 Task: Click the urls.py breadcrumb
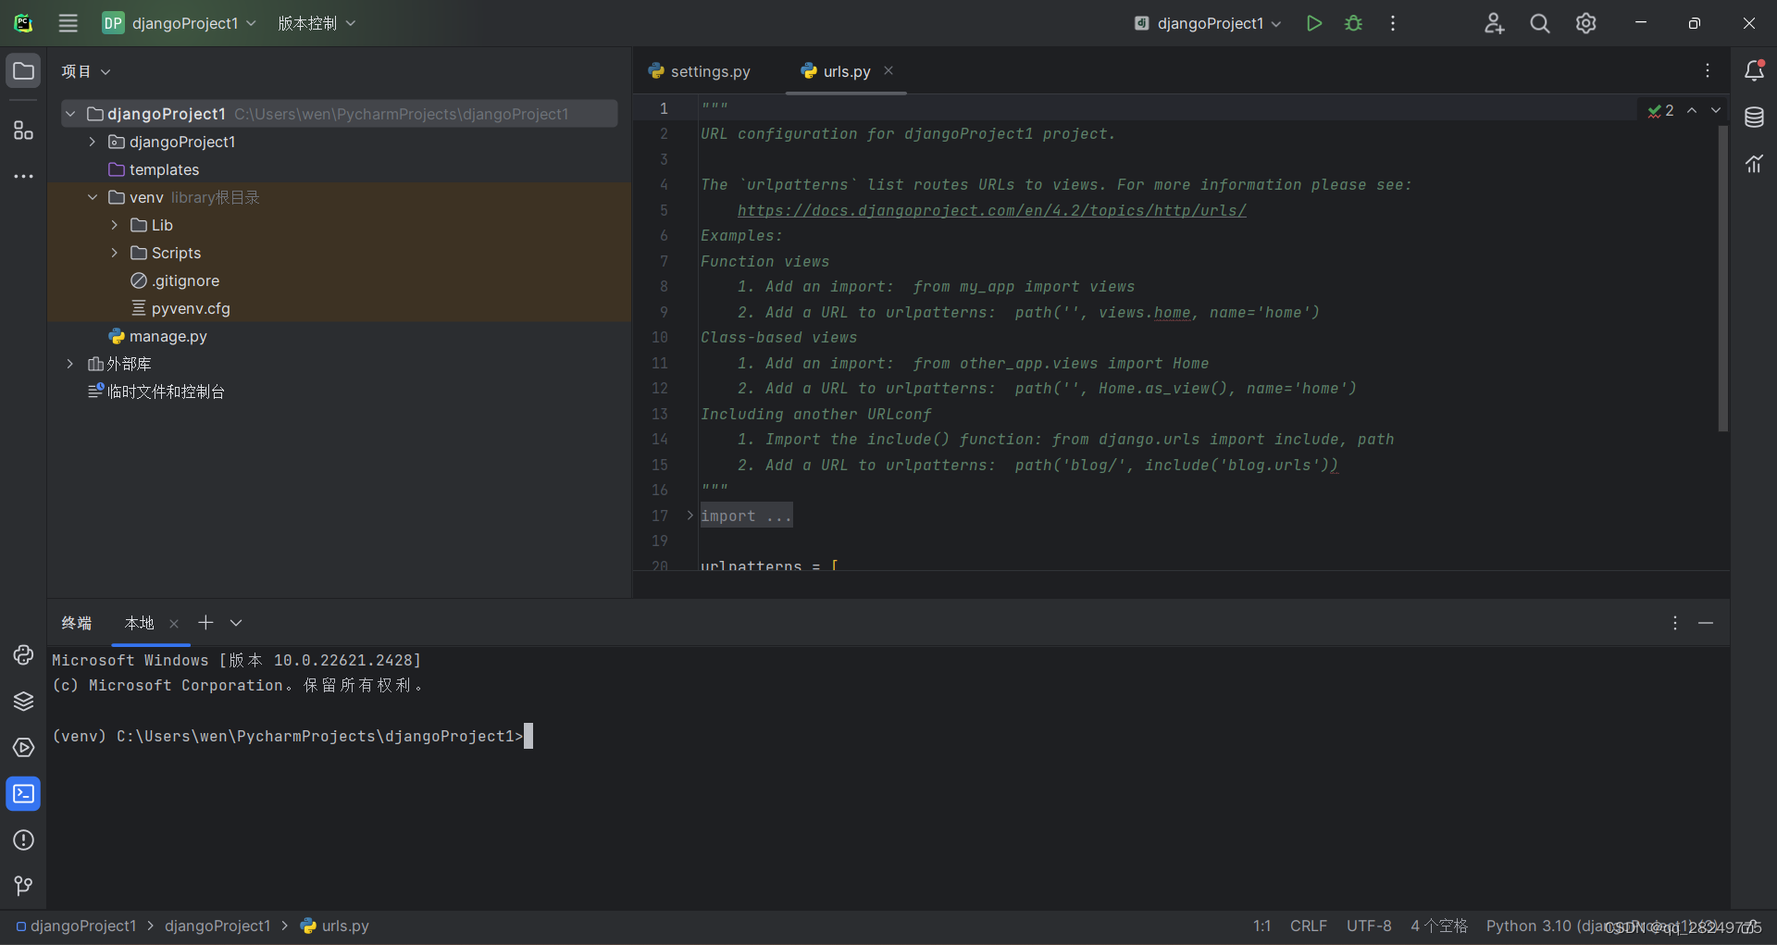pyautogui.click(x=335, y=926)
